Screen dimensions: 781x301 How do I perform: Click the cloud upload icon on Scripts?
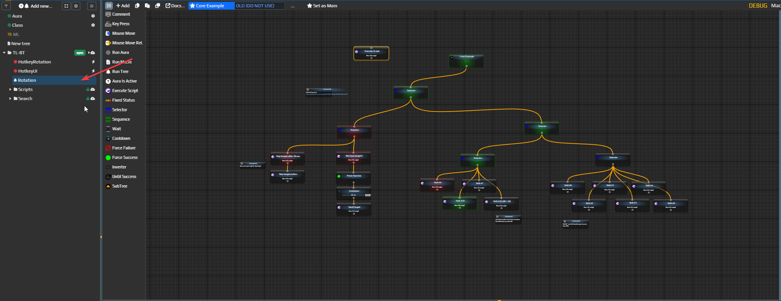coord(93,89)
